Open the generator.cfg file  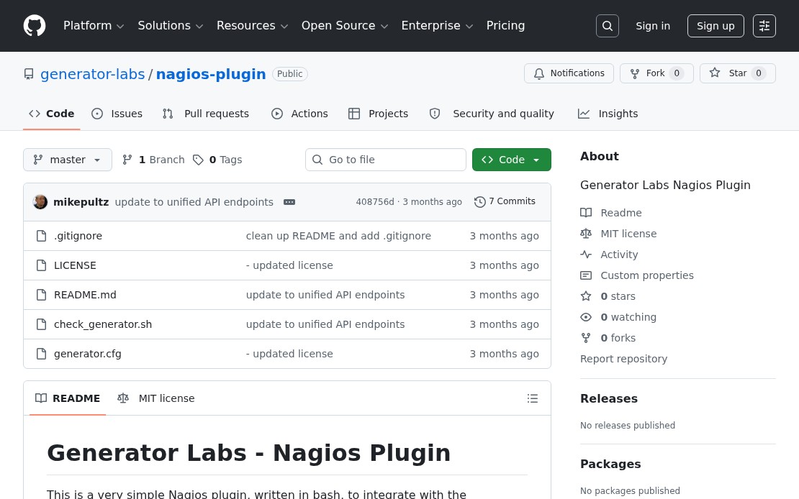tap(88, 354)
